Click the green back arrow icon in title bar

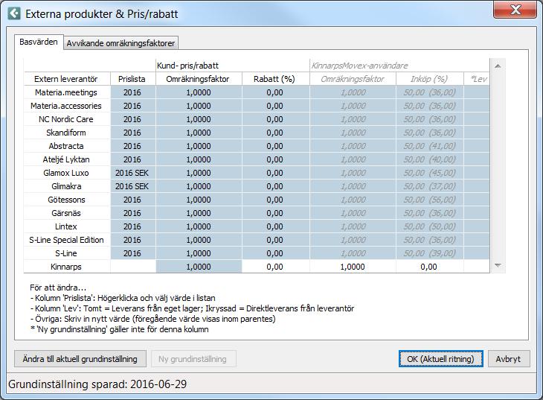point(14,13)
